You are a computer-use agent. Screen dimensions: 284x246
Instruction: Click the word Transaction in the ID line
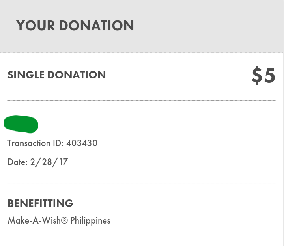click(x=29, y=143)
